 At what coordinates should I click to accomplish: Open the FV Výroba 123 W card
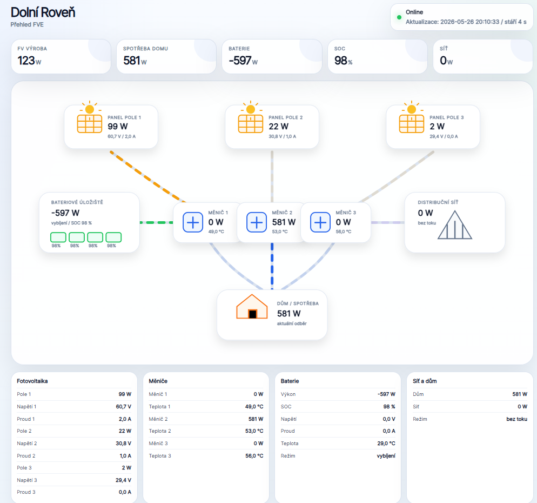pyautogui.click(x=61, y=56)
